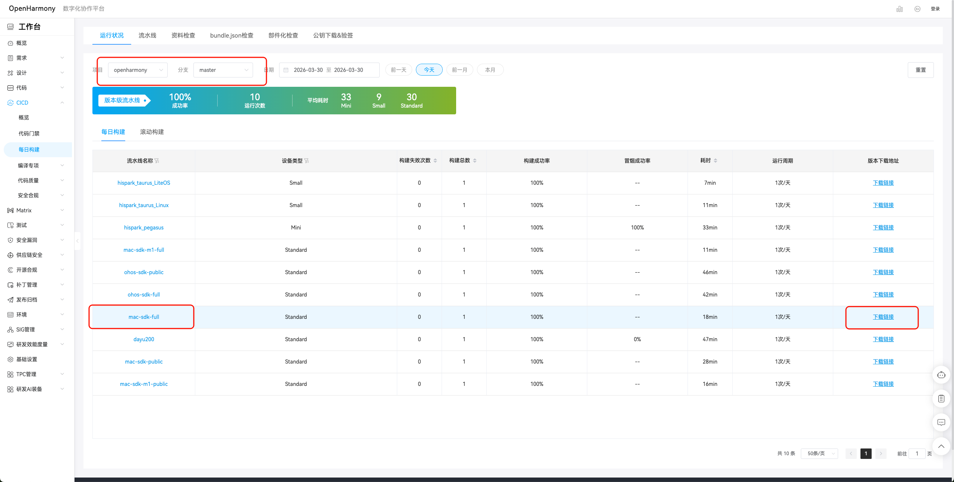
Task: Click the statistics chart icon in header
Action: (x=900, y=9)
